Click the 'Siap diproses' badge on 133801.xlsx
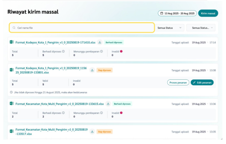The width and height of the screenshot is (226, 144). pyautogui.click(x=105, y=70)
